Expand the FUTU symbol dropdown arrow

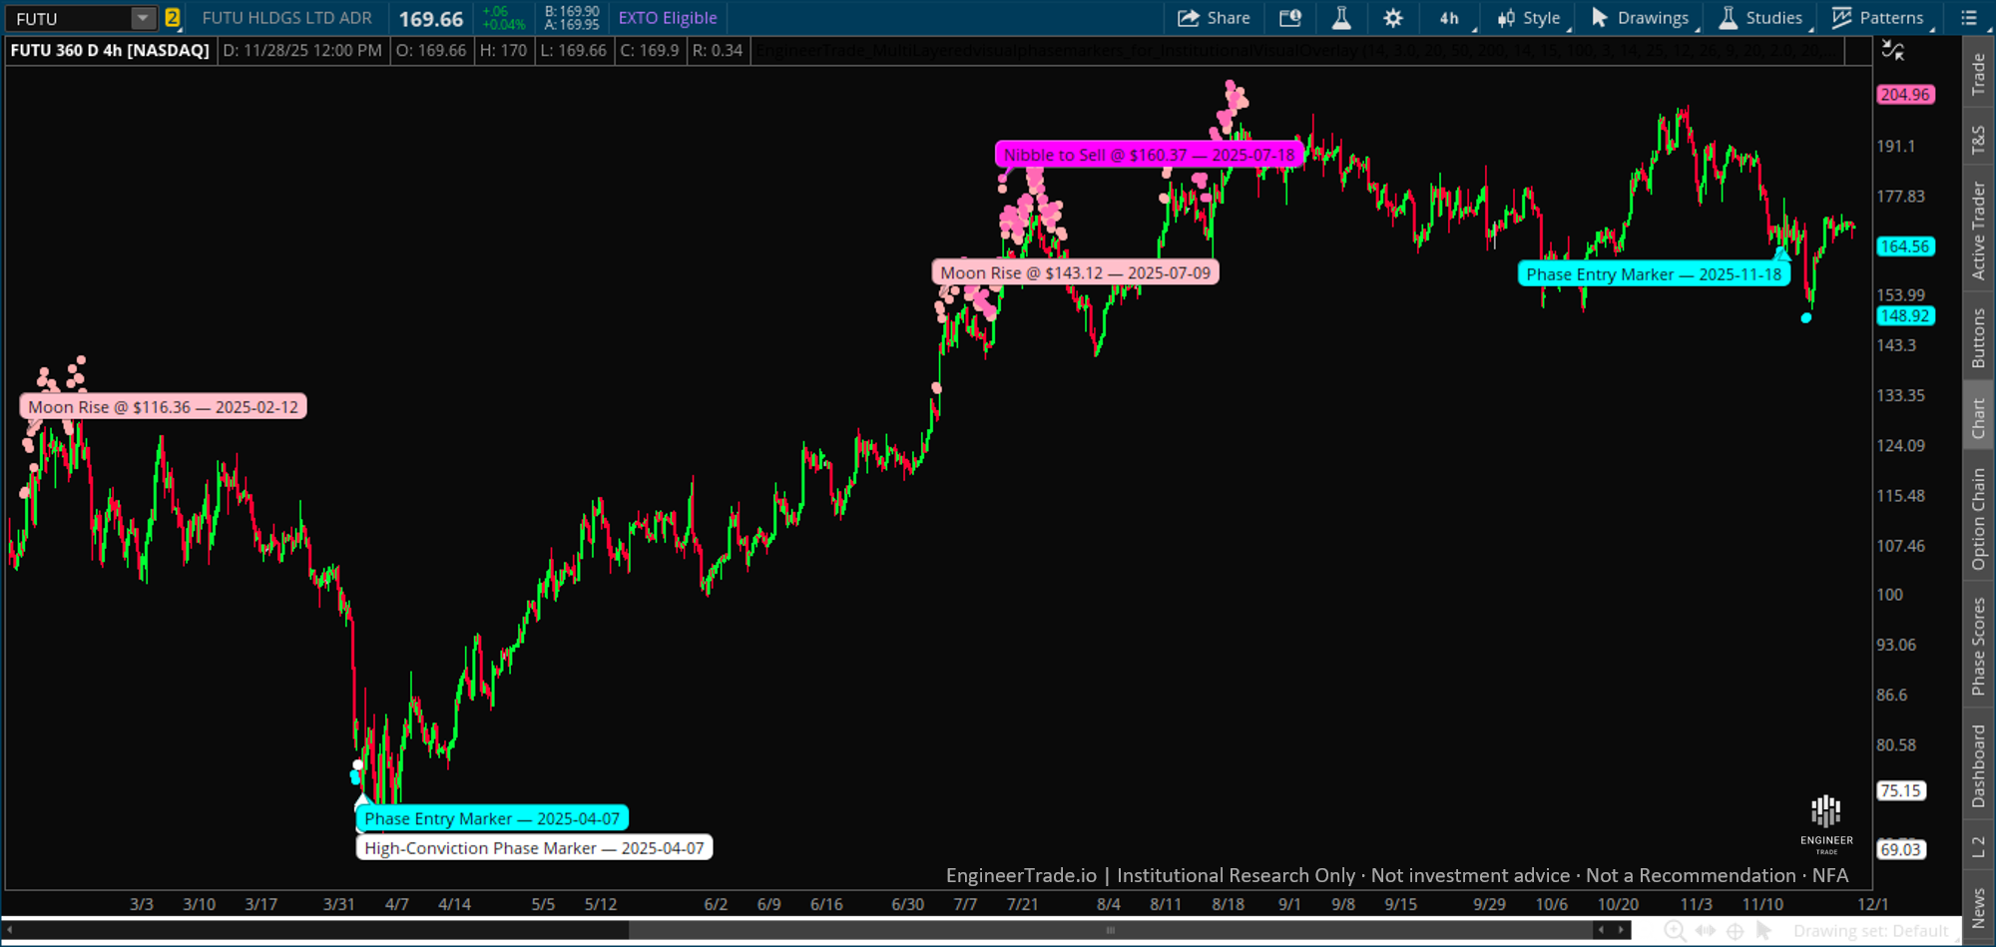pyautogui.click(x=143, y=18)
